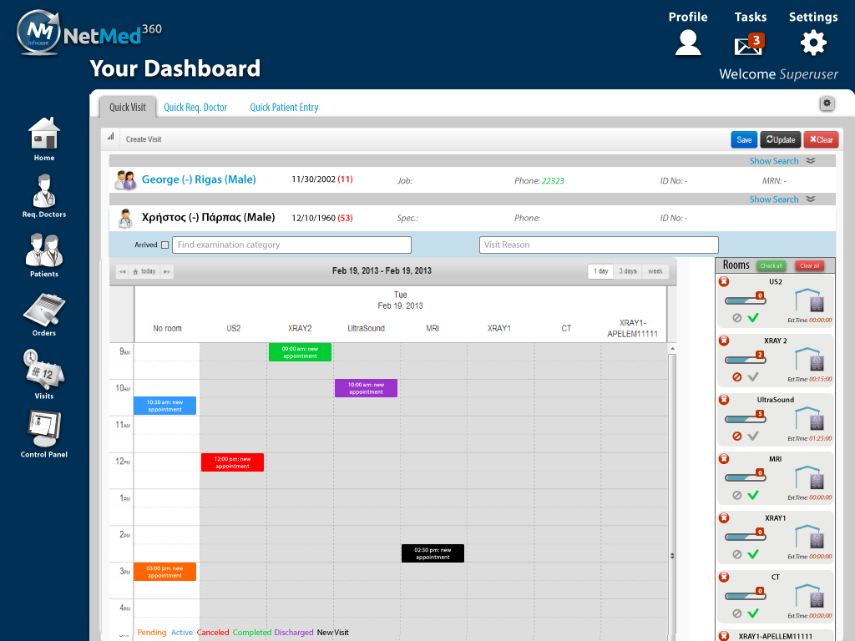
Task: Go to next day in calendar
Action: point(167,271)
